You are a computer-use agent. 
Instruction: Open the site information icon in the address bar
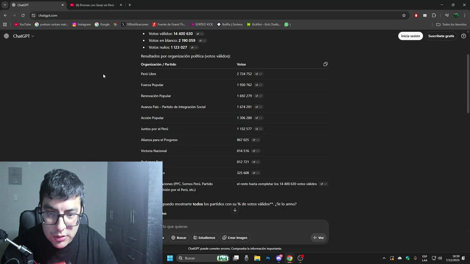[33, 15]
